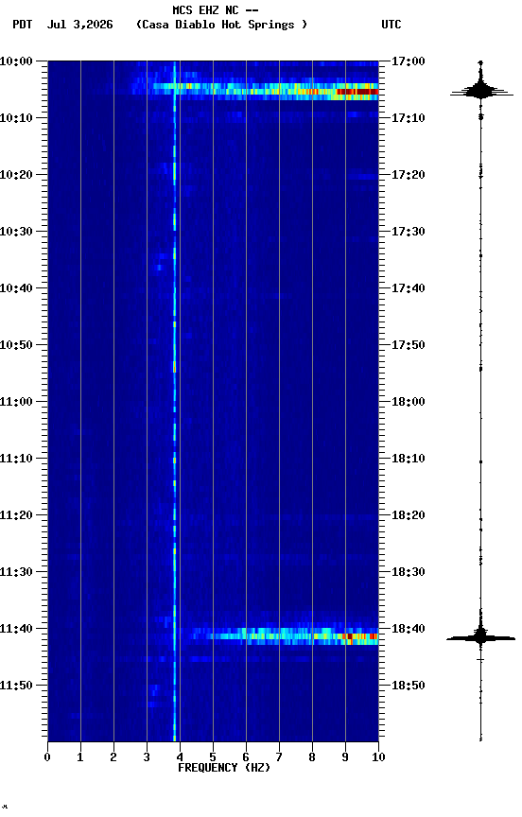Click the 18:50 UTC time label

click(409, 686)
